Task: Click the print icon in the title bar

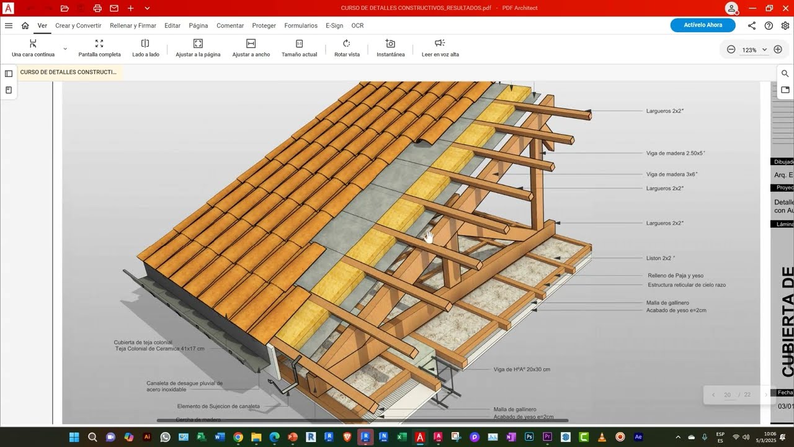Action: click(97, 8)
